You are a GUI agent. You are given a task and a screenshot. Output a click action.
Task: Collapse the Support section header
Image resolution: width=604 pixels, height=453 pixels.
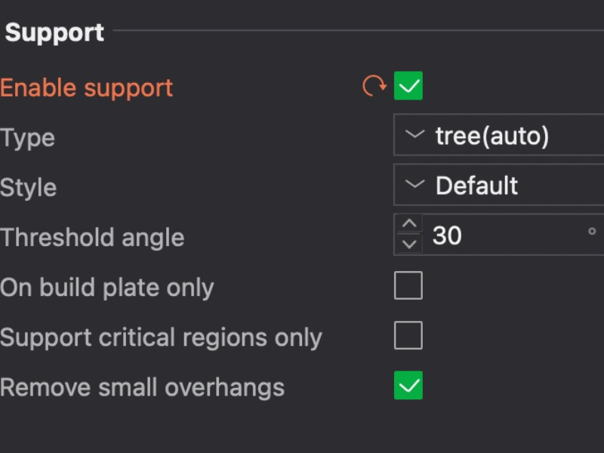(x=53, y=32)
